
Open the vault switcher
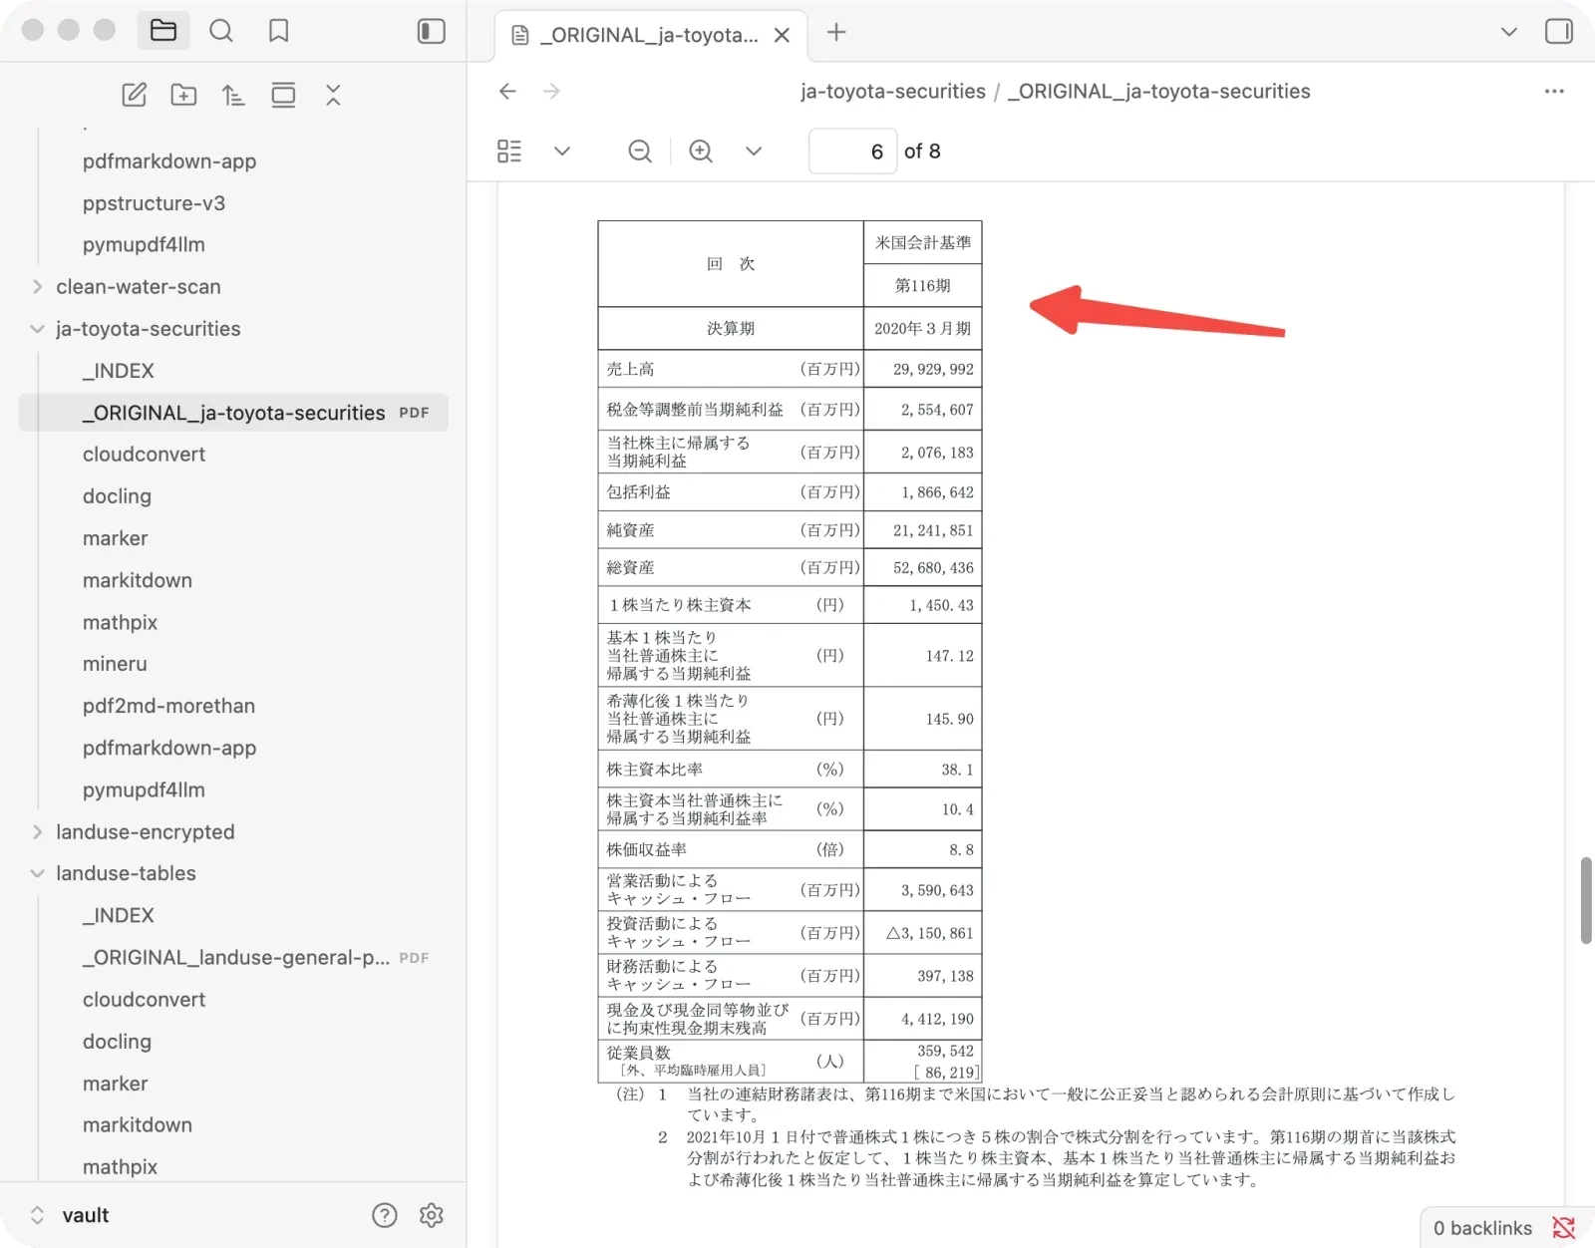(70, 1215)
